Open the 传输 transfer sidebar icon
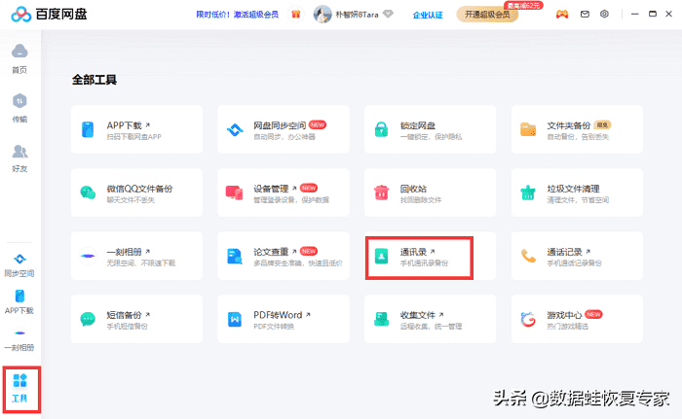The image size is (682, 419). click(19, 108)
